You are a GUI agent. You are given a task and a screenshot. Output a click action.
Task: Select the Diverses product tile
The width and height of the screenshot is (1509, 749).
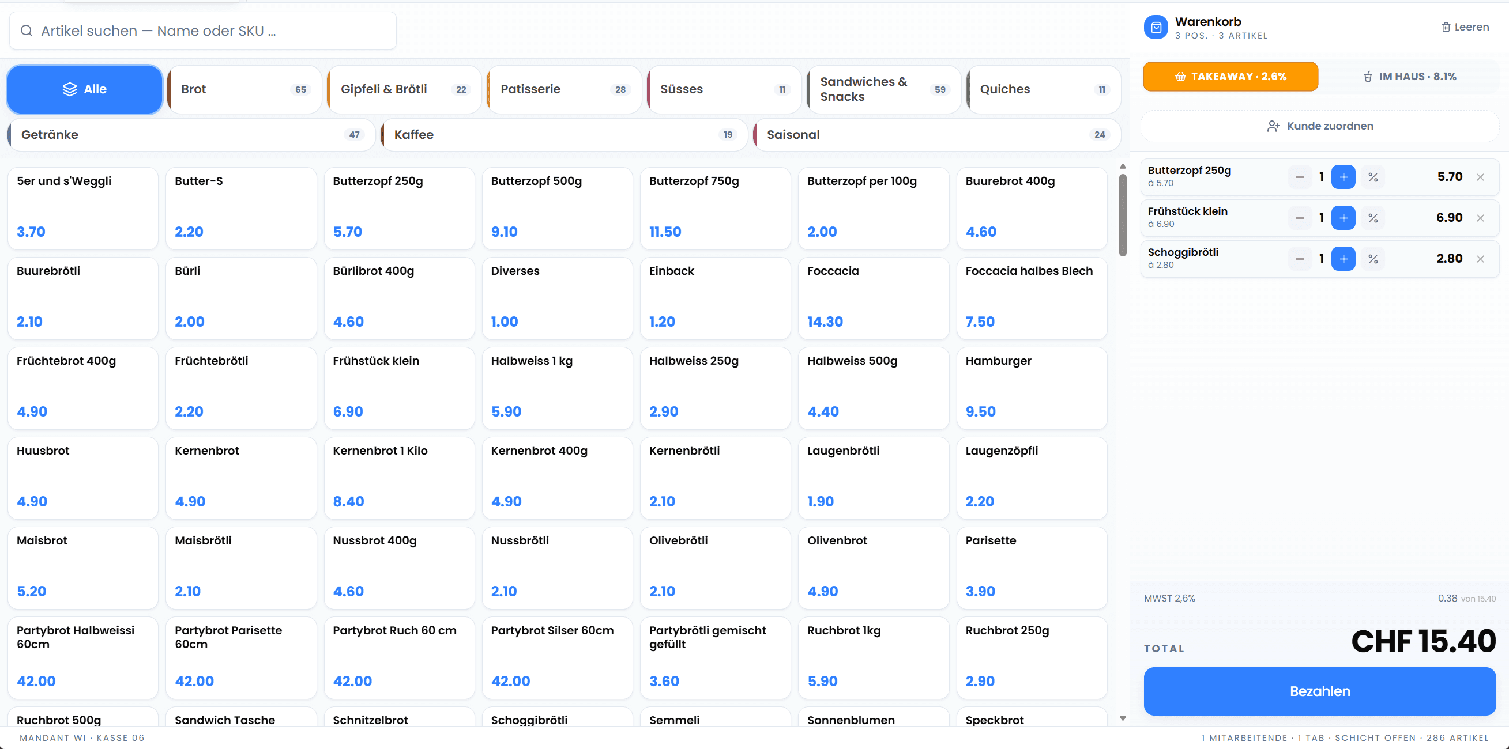[x=557, y=298]
